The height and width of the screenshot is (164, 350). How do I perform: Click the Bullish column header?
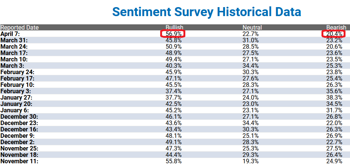(174, 27)
